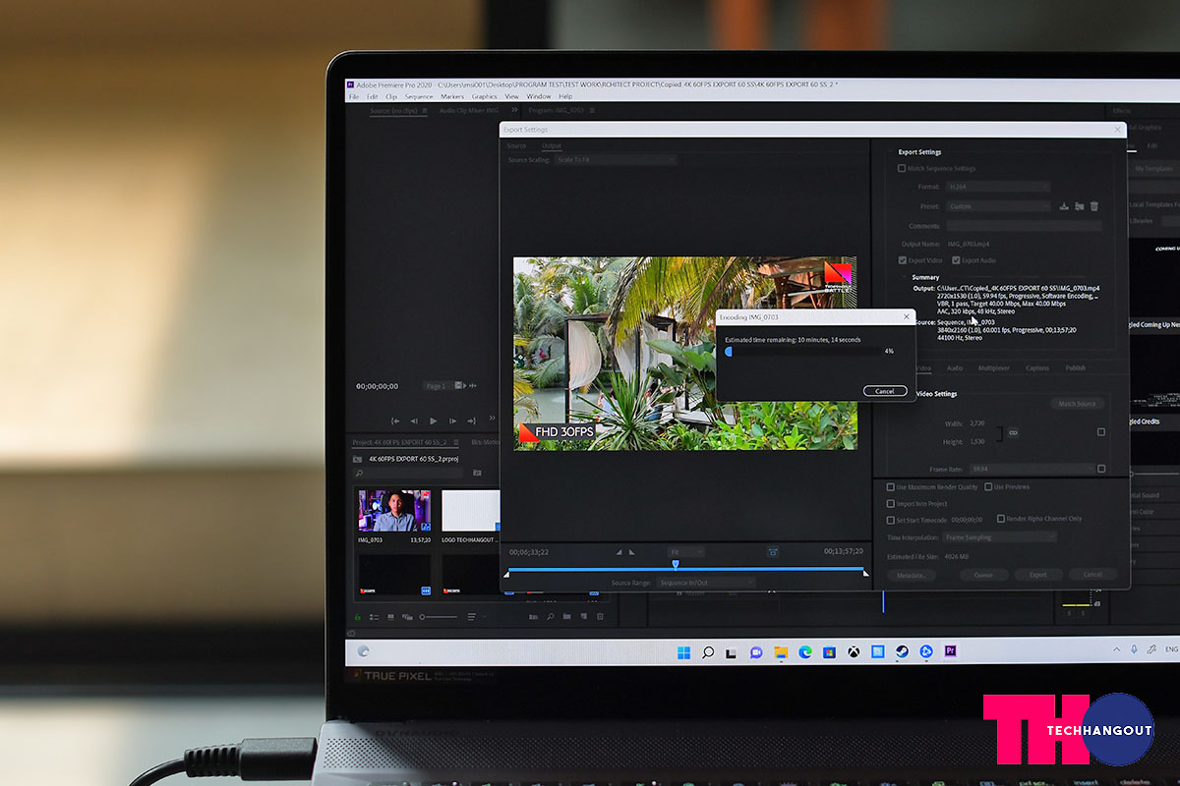
Task: Toggle match-source checkbox beside Frame Rate
Action: [x=1101, y=469]
